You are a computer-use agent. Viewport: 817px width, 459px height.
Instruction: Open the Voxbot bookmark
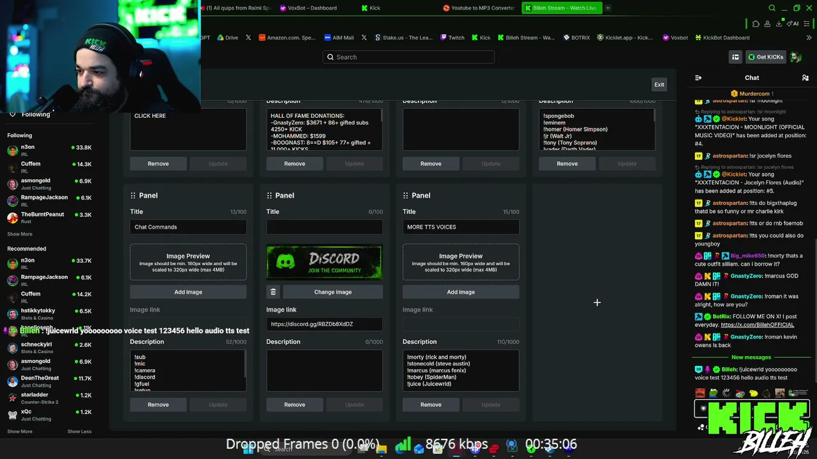[675, 38]
